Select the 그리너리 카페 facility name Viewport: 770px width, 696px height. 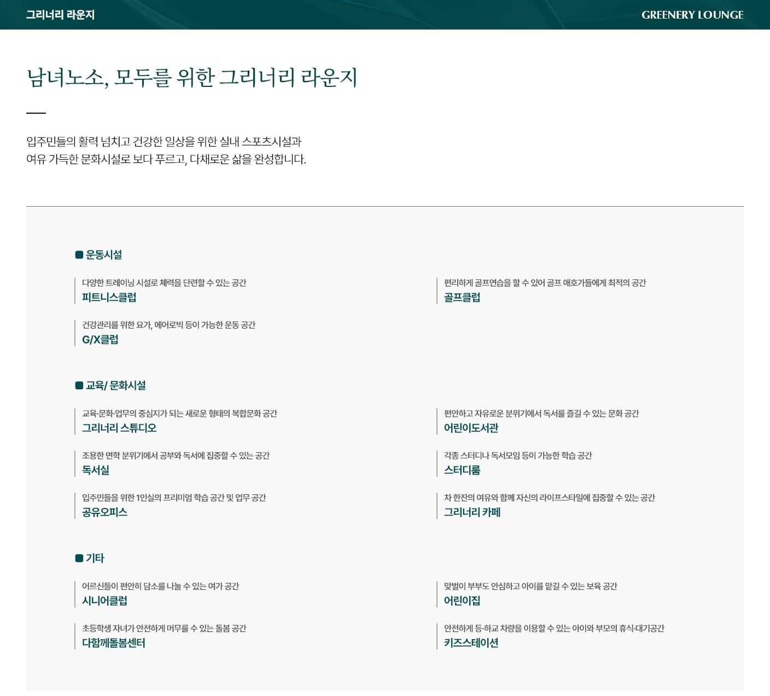coord(472,512)
